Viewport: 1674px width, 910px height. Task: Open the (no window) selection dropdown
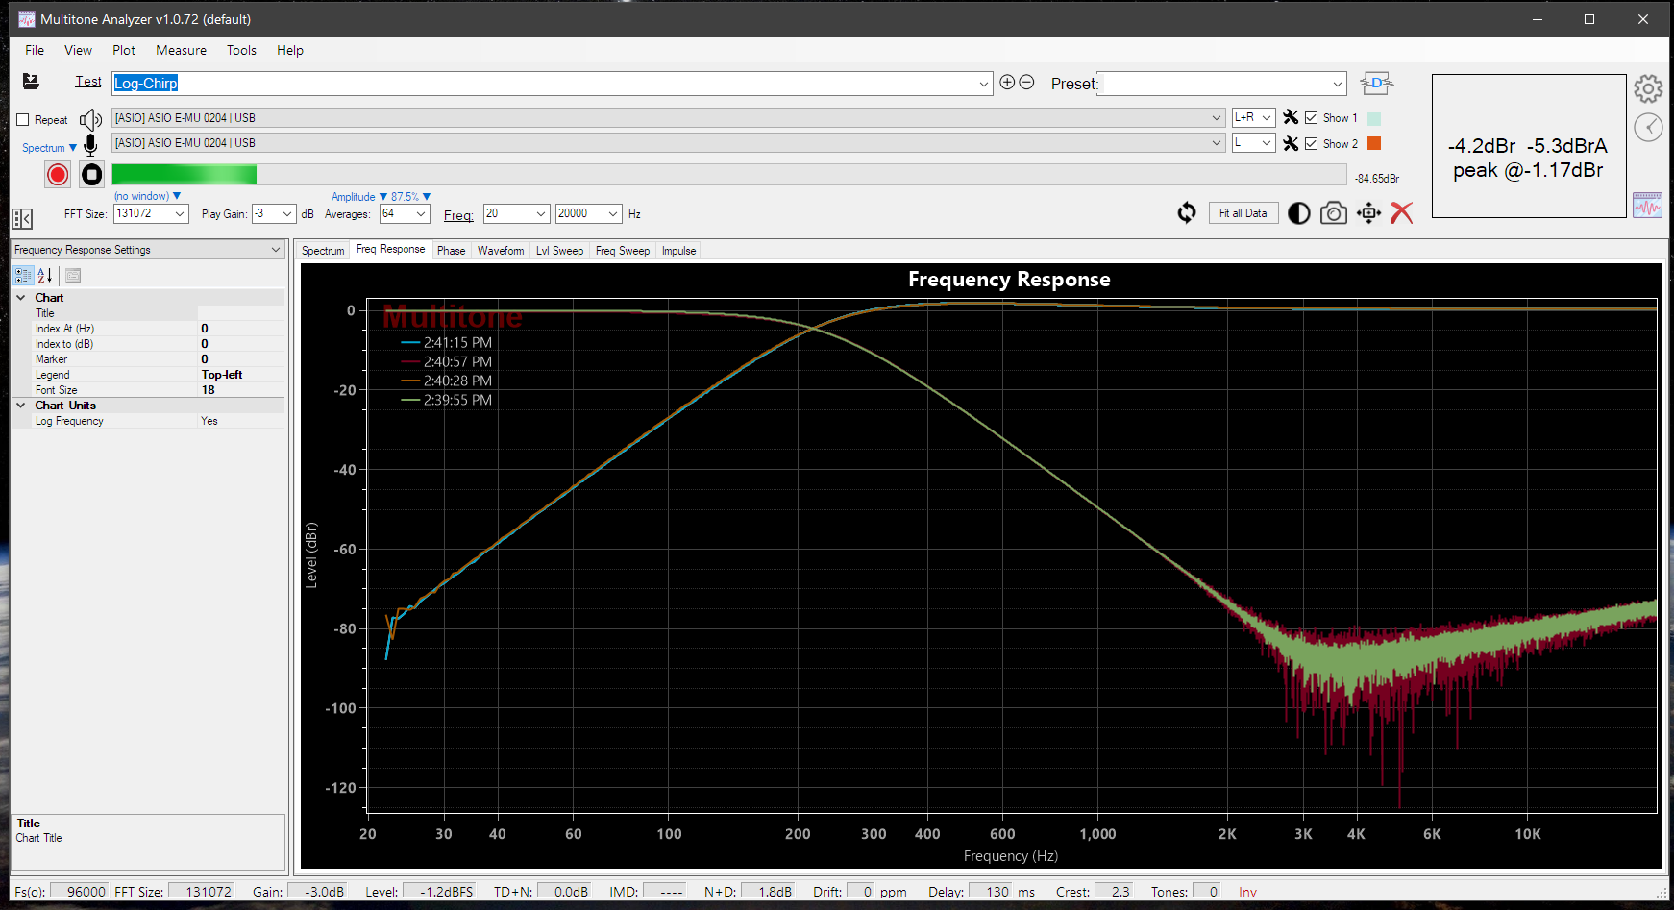click(147, 196)
